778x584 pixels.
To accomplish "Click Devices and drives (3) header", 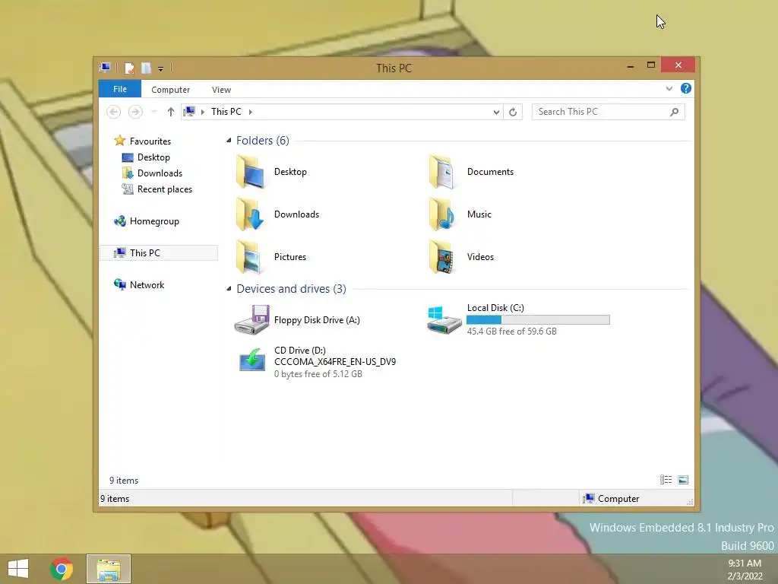I will [291, 288].
